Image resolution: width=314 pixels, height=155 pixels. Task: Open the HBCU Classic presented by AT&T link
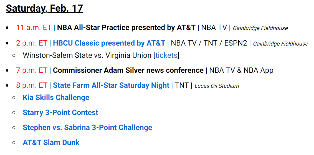(109, 43)
